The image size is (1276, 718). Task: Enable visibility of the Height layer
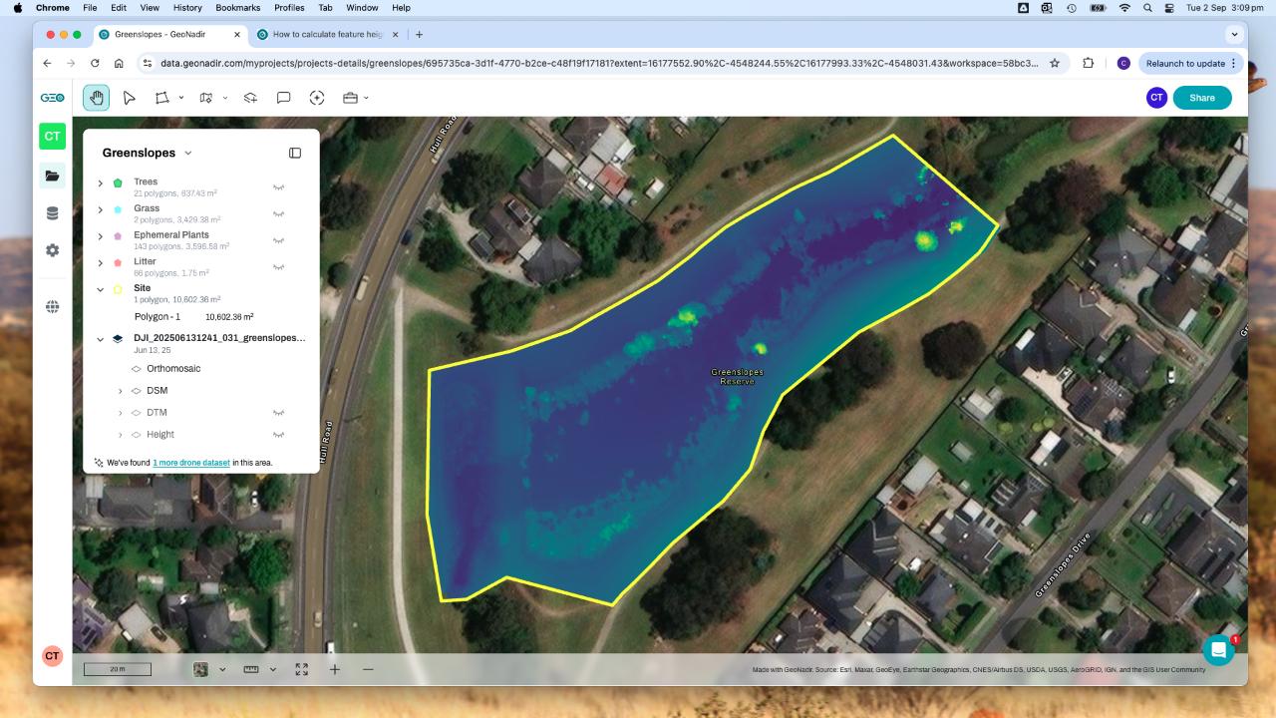coord(279,434)
